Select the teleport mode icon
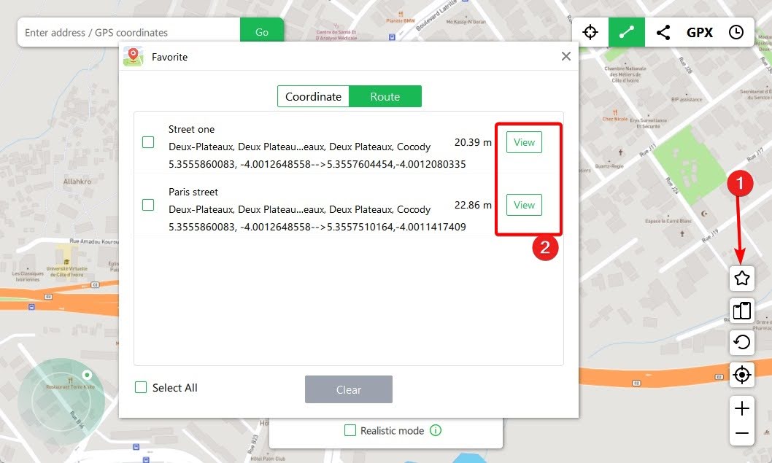 pos(590,32)
